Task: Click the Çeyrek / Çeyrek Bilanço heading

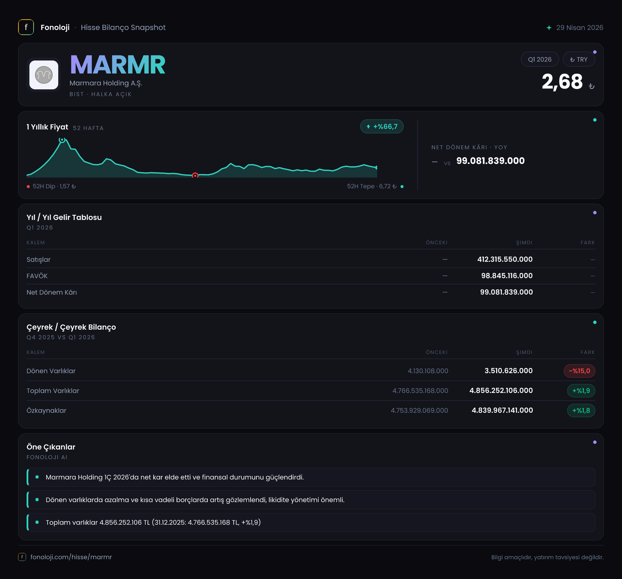Action: click(x=71, y=327)
